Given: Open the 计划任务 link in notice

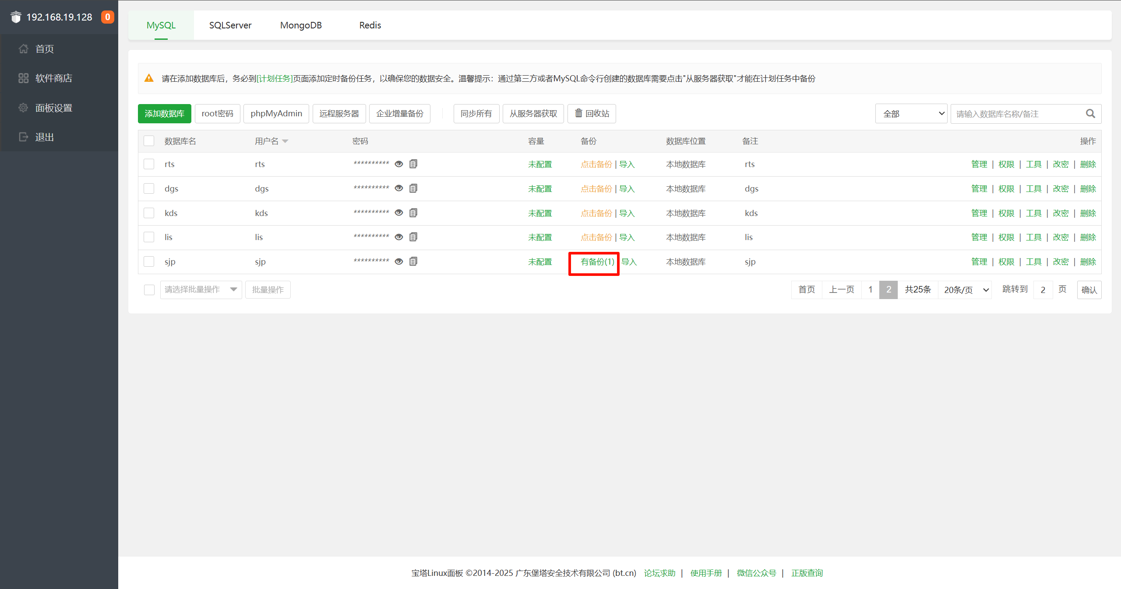Looking at the screenshot, I should tap(275, 79).
